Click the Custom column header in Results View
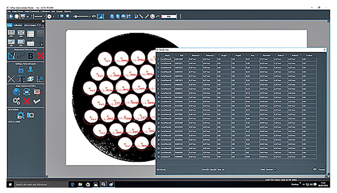The width and height of the screenshot is (337, 193). tap(309, 55)
